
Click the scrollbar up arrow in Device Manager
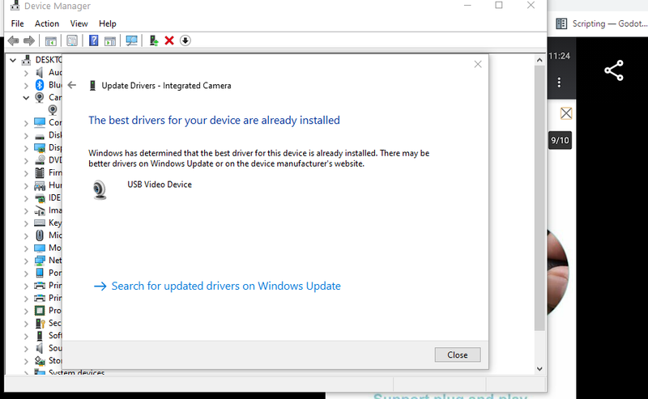(539, 61)
